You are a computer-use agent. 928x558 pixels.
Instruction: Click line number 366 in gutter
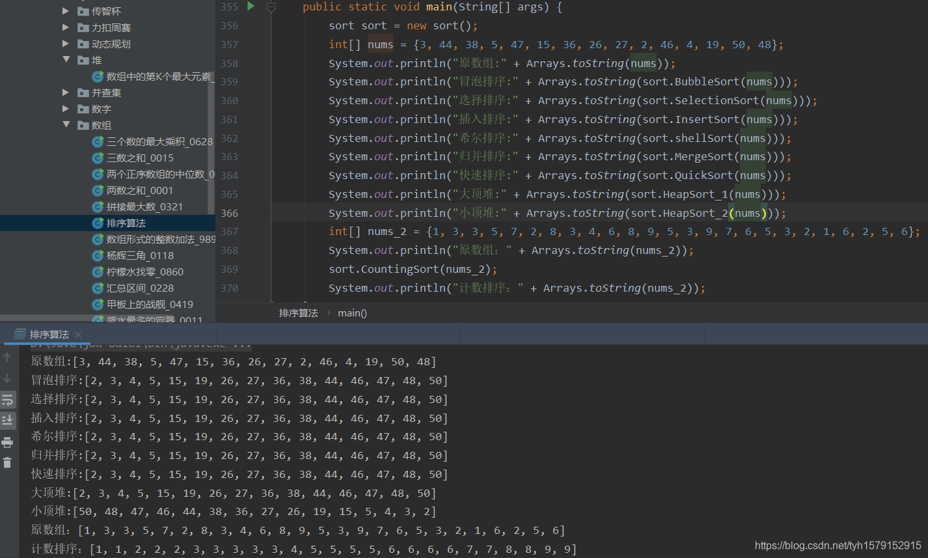pos(230,213)
